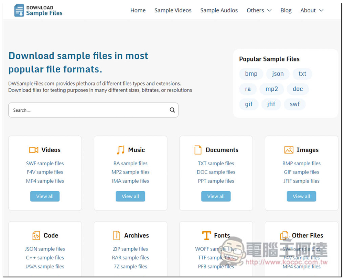
Task: Select the doc popular tag
Action: (x=298, y=89)
